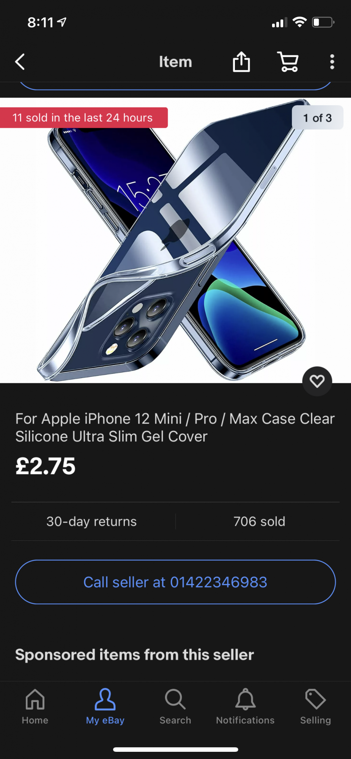Tap Sponsored items from this seller heading
The image size is (351, 759).
[135, 655]
